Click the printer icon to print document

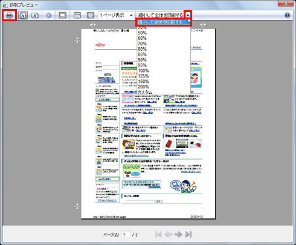point(10,15)
